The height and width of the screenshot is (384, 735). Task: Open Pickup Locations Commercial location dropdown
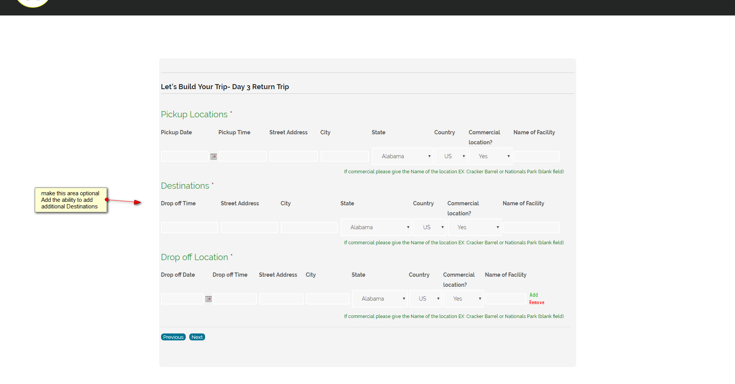click(x=491, y=156)
